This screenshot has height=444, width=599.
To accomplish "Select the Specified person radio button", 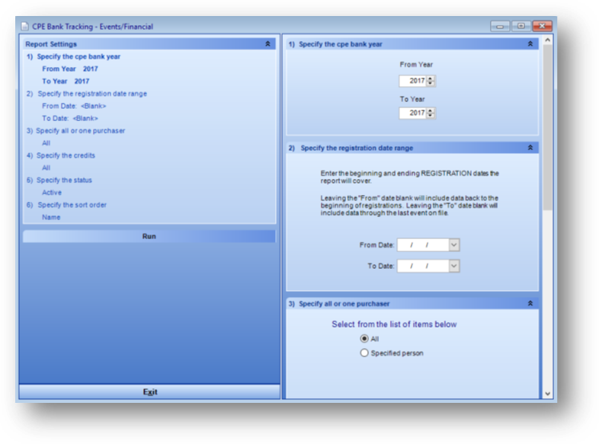I will pyautogui.click(x=364, y=353).
